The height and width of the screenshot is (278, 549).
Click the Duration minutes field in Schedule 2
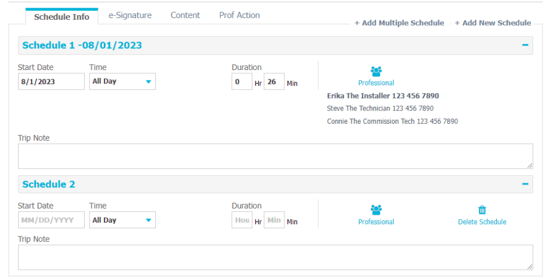pyautogui.click(x=274, y=220)
